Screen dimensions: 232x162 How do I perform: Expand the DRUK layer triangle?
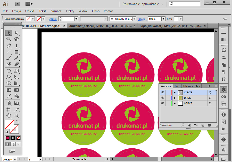(175, 98)
